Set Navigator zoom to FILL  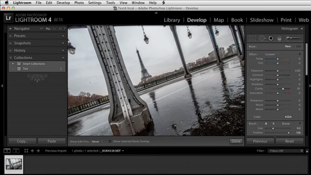pos(48,29)
